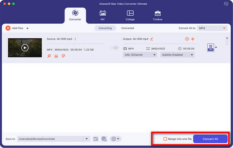Open the Edit magic wand icon
The height and width of the screenshot is (148, 233).
pyautogui.click(x=49, y=56)
